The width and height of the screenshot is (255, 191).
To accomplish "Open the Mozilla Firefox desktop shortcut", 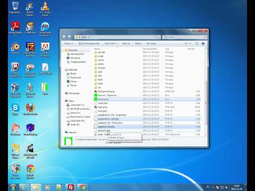I will point(30,109).
